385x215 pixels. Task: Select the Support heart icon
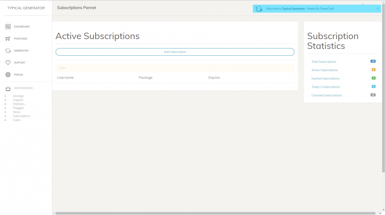pyautogui.click(x=8, y=63)
